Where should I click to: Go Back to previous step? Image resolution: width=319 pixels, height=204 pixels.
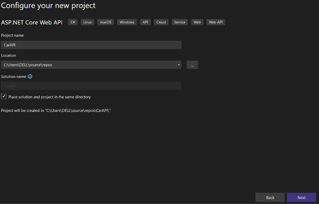[x=270, y=197]
